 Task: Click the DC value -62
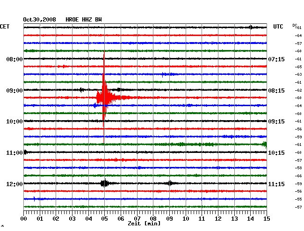pos(298,90)
